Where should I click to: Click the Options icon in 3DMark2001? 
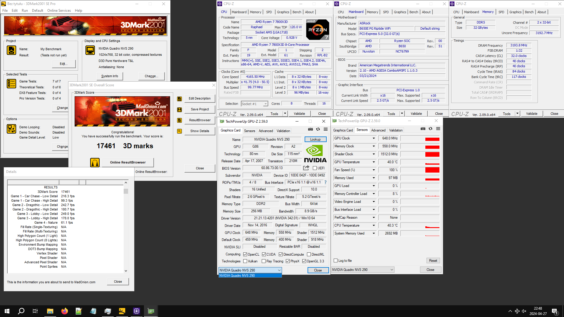pyautogui.click(x=11, y=129)
